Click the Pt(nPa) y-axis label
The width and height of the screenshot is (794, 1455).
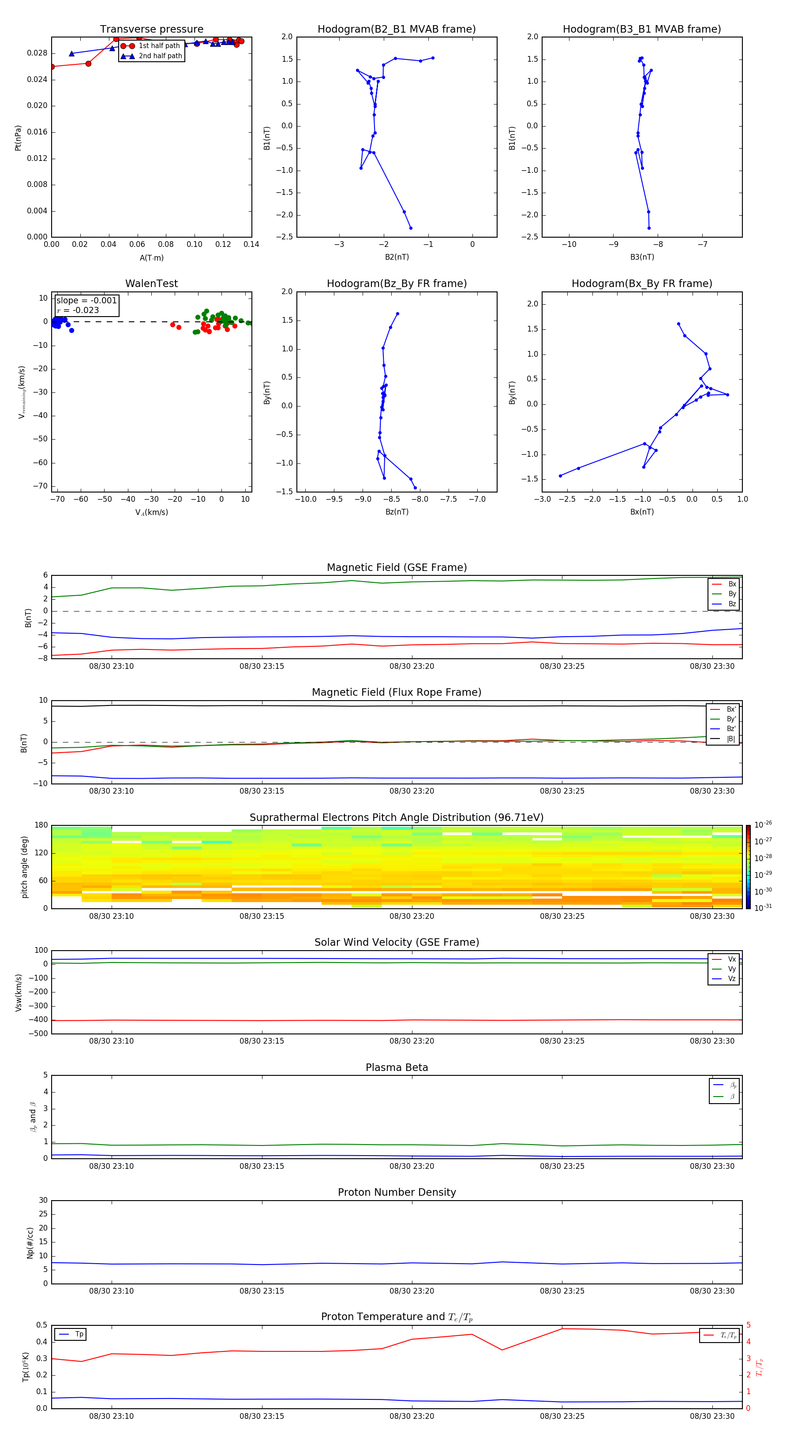coord(18,138)
